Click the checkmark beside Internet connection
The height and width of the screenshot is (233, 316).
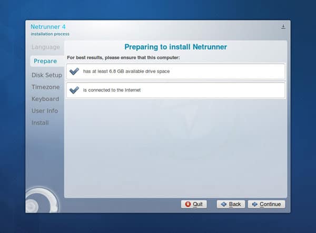click(74, 90)
